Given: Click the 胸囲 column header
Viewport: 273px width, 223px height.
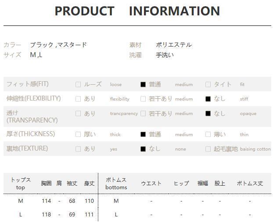Looking at the screenshot, I should click(x=46, y=183).
